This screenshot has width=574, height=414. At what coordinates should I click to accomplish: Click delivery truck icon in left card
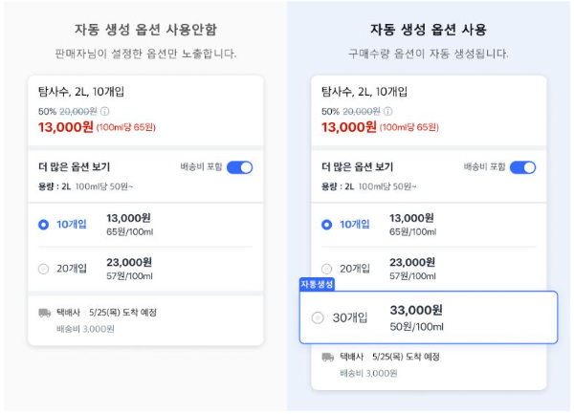44,313
